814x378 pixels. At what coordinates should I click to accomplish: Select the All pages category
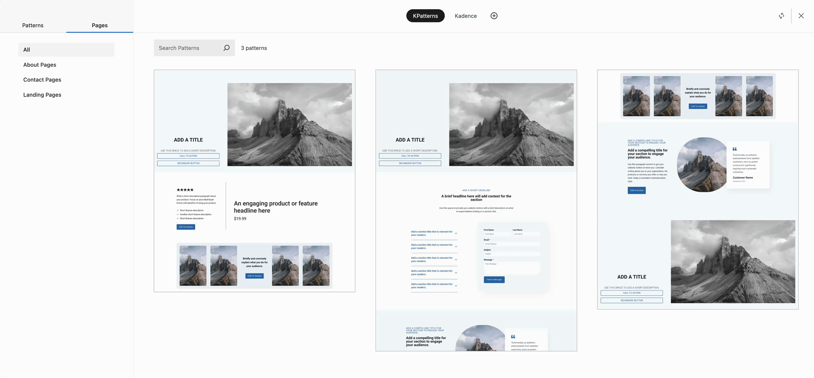coord(26,50)
